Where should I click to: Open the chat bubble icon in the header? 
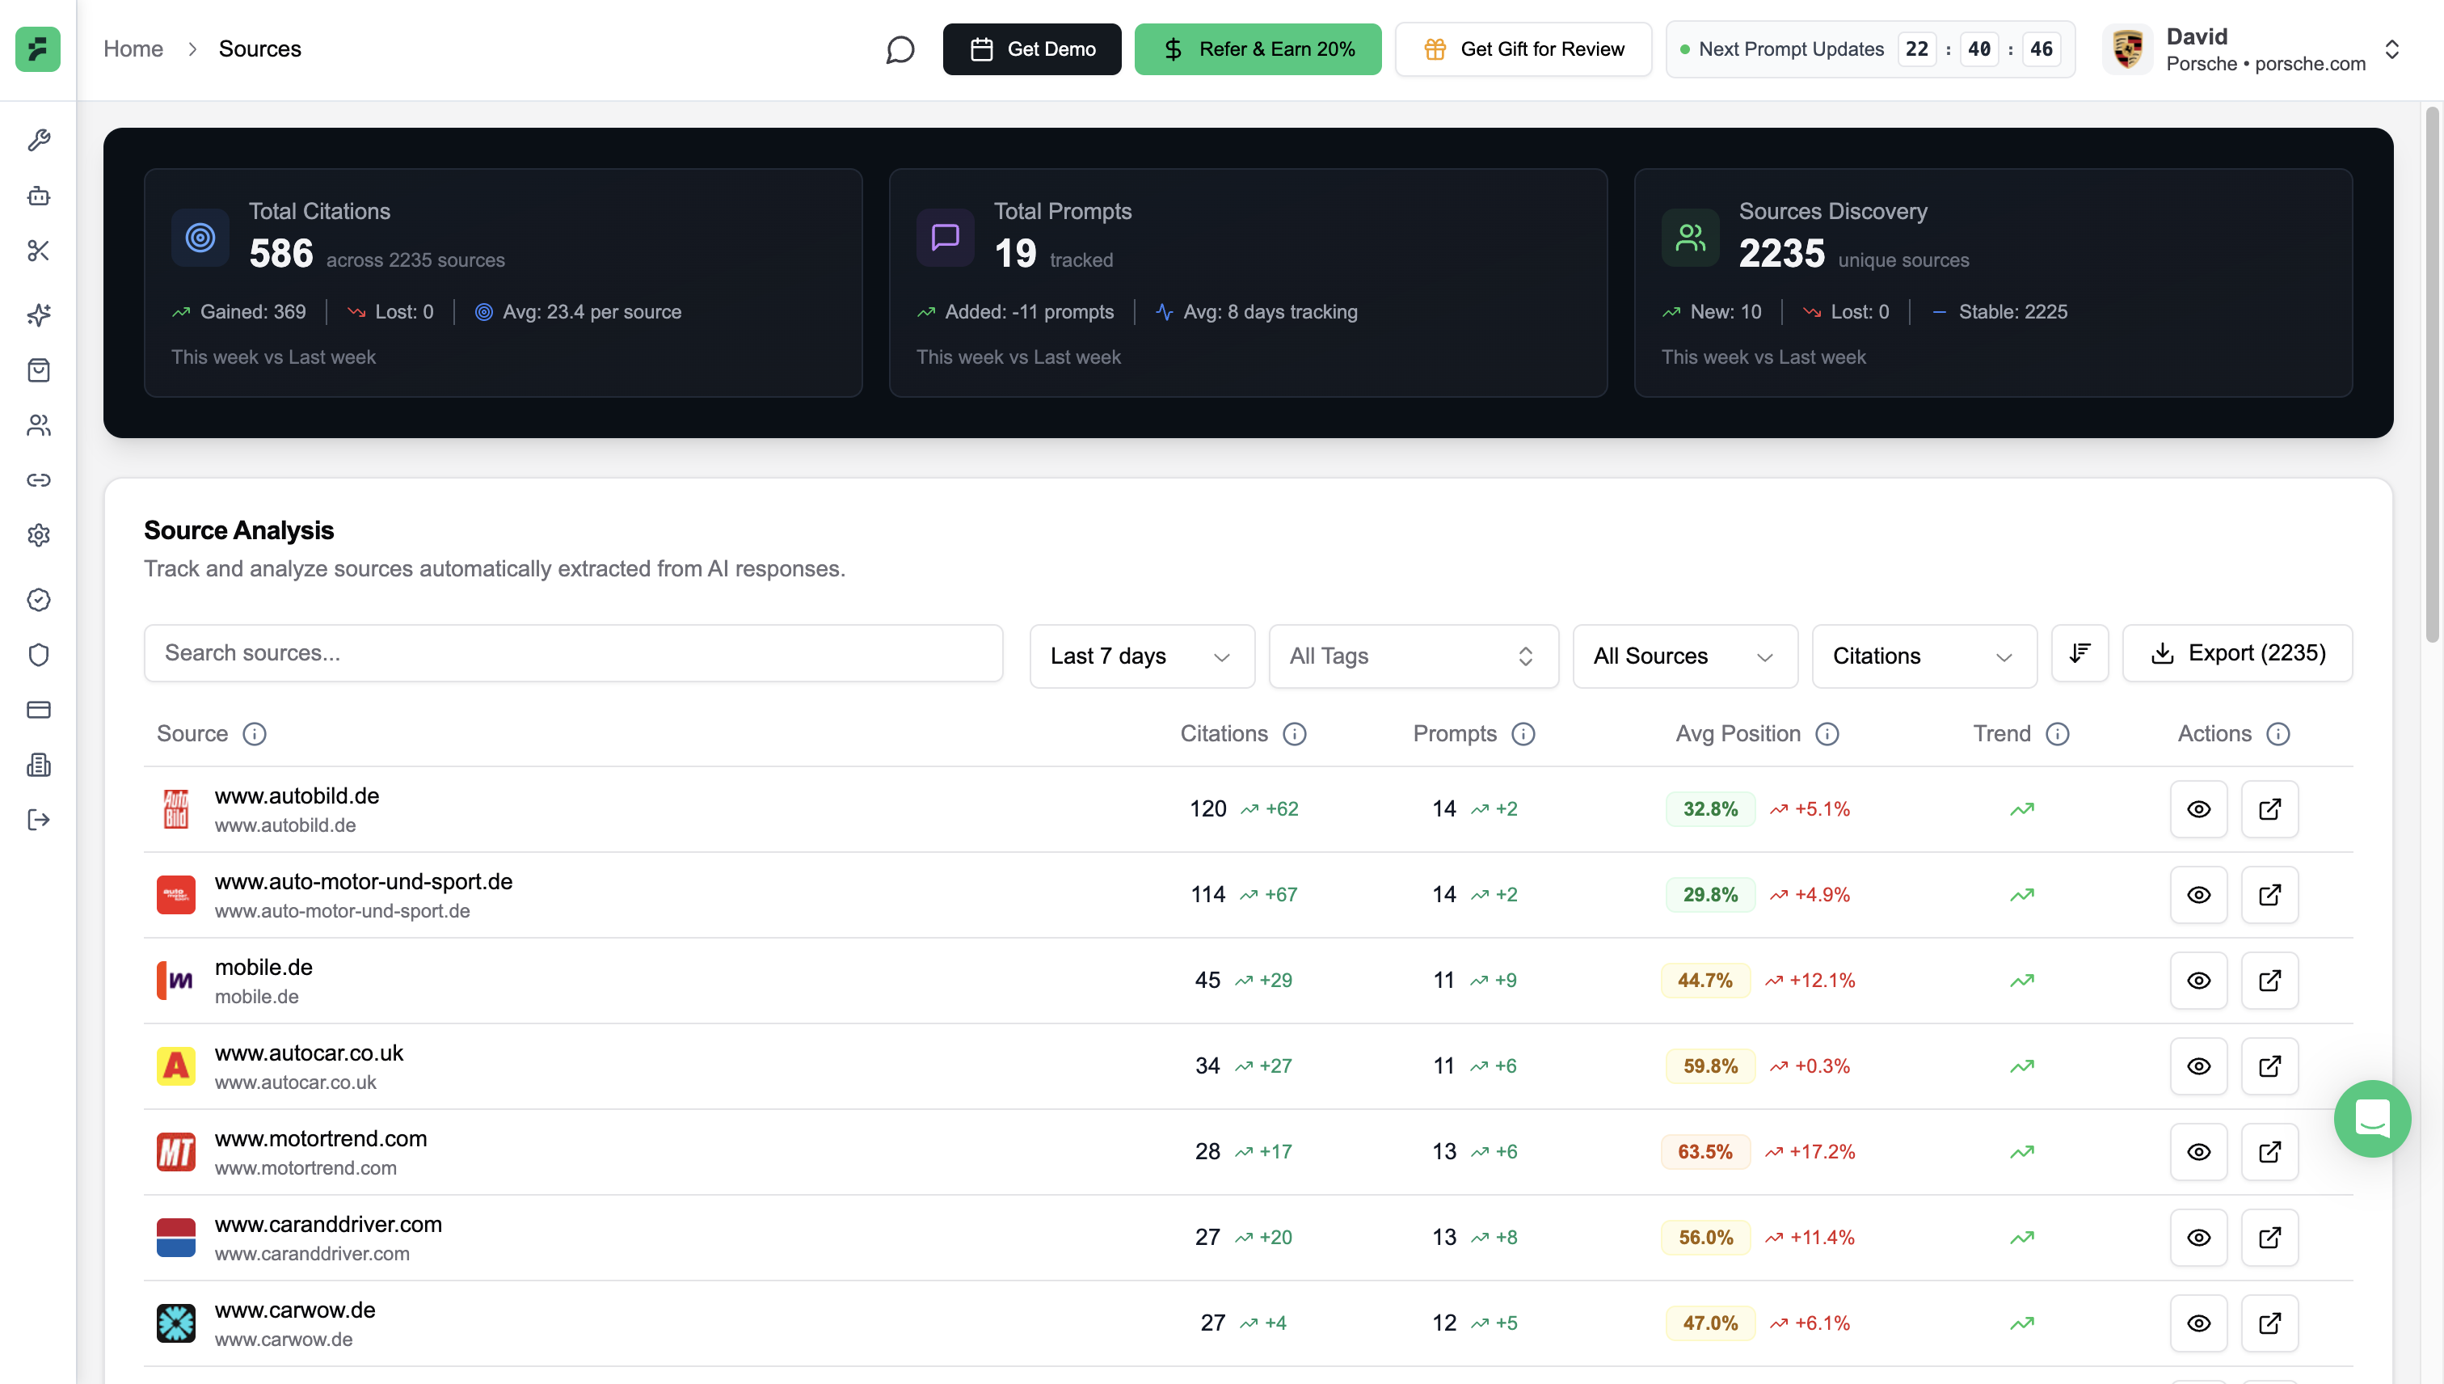899,49
